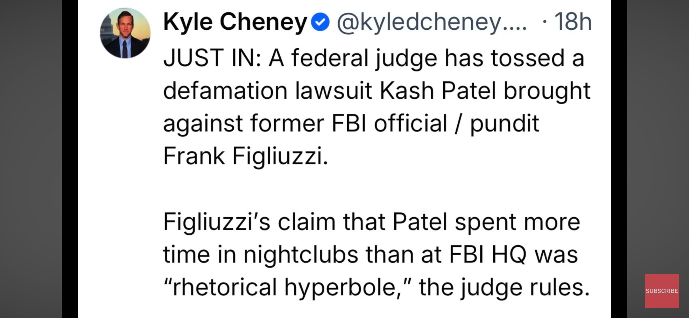The width and height of the screenshot is (689, 318).
Task: Click the blurred gray area left of video
Action: [x=31, y=159]
